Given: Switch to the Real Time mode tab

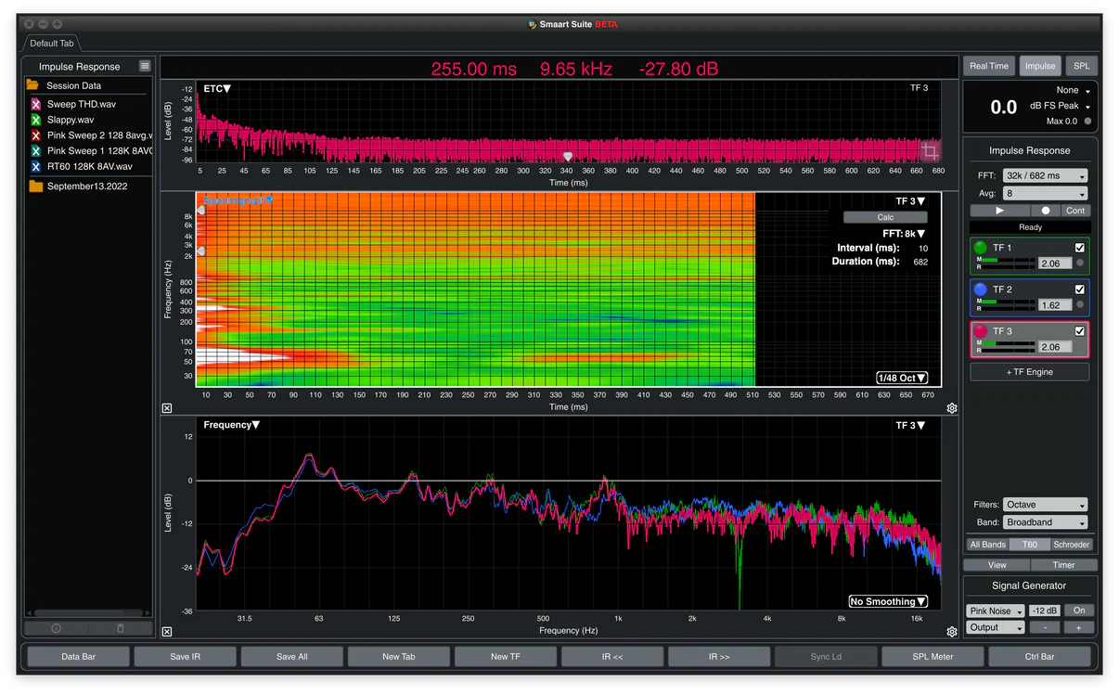Looking at the screenshot, I should [x=988, y=66].
